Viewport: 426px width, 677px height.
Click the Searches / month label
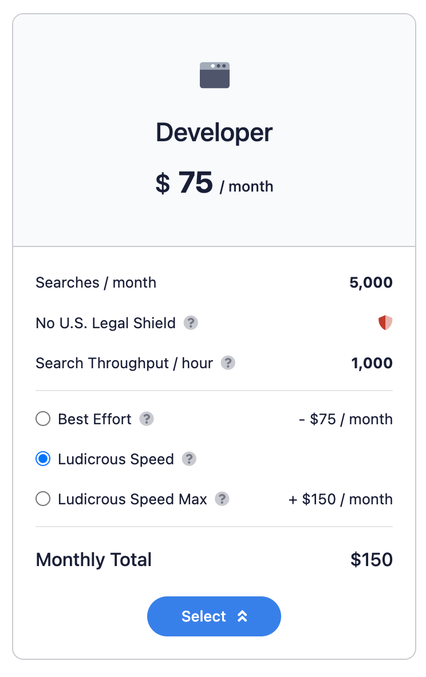[96, 282]
